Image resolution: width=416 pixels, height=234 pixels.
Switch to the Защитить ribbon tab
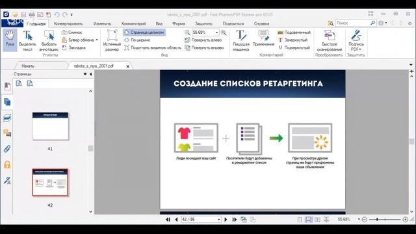coord(203,23)
